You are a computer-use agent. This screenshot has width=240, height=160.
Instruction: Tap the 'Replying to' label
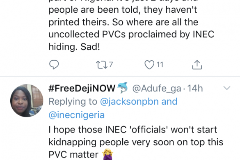point(73,102)
